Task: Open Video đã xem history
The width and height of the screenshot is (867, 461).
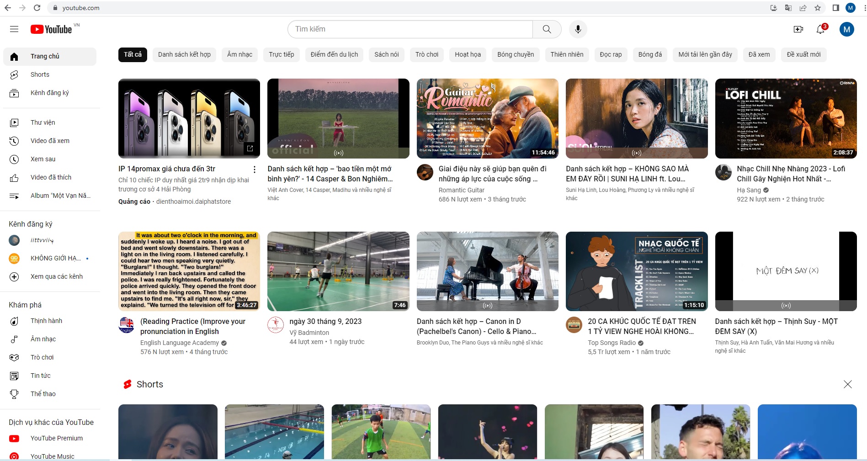Action: tap(50, 141)
